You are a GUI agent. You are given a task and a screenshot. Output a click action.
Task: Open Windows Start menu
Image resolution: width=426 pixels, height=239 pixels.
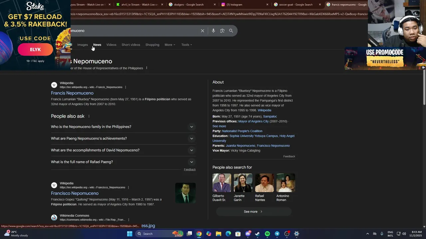(x=130, y=234)
